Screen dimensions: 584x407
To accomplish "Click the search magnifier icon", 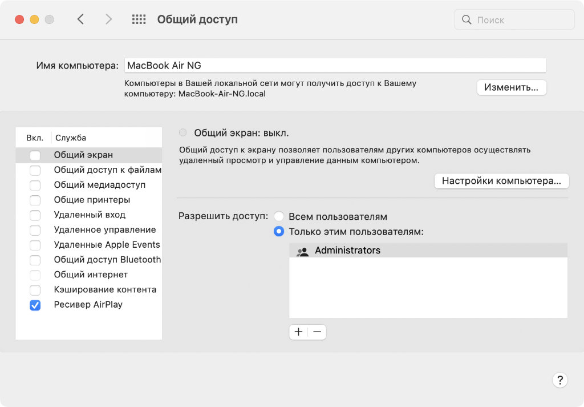I will pos(467,20).
